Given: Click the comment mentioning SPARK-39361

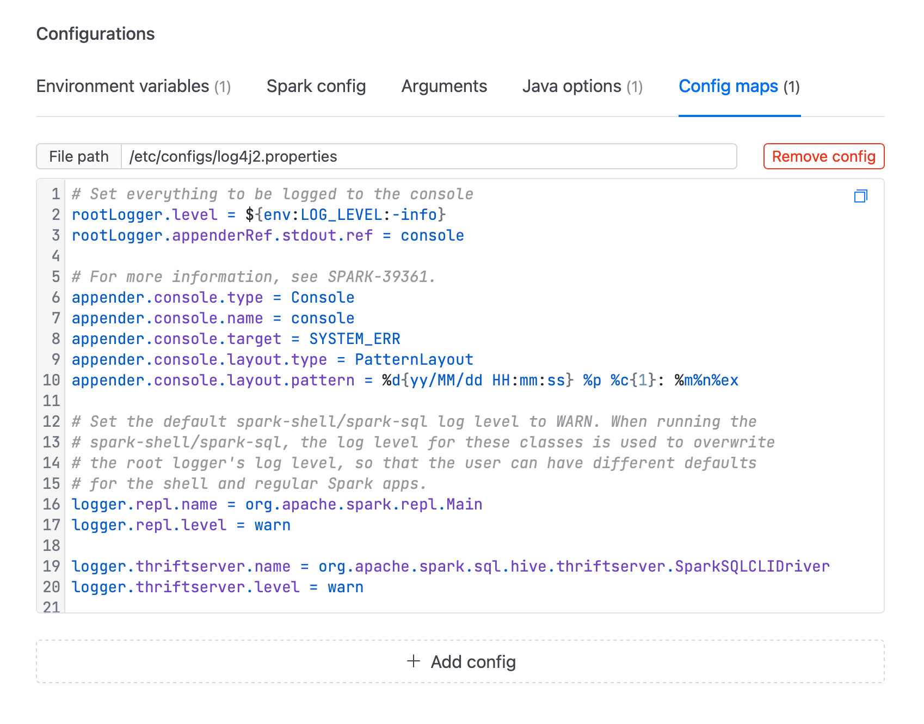Looking at the screenshot, I should click(x=254, y=277).
